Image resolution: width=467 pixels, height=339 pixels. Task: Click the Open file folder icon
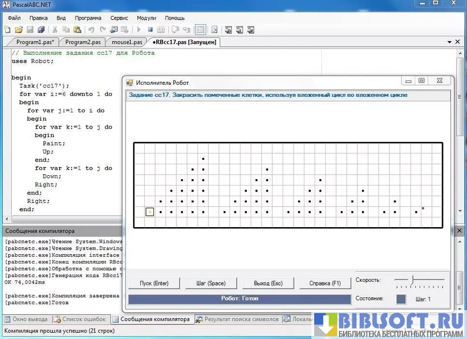point(18,29)
